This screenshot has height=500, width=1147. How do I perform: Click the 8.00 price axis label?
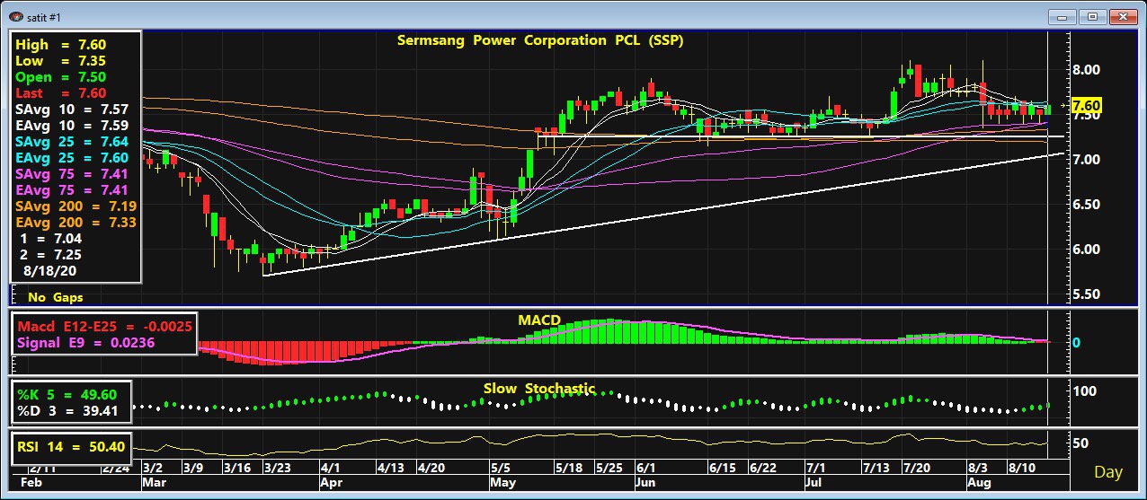point(1088,70)
